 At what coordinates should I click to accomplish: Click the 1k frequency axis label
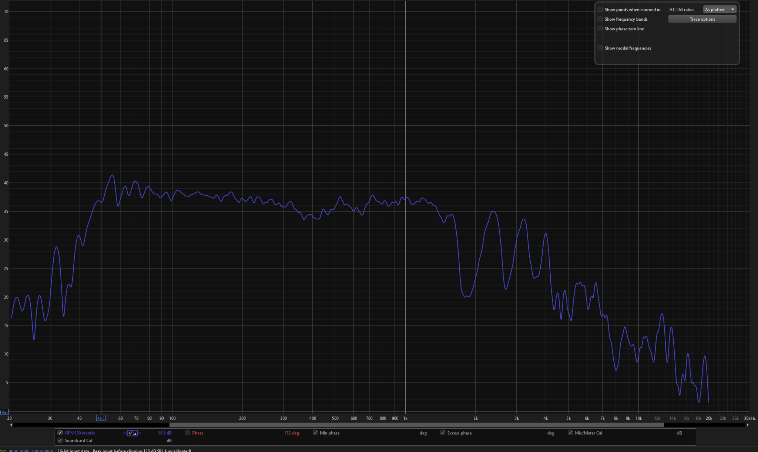point(405,418)
